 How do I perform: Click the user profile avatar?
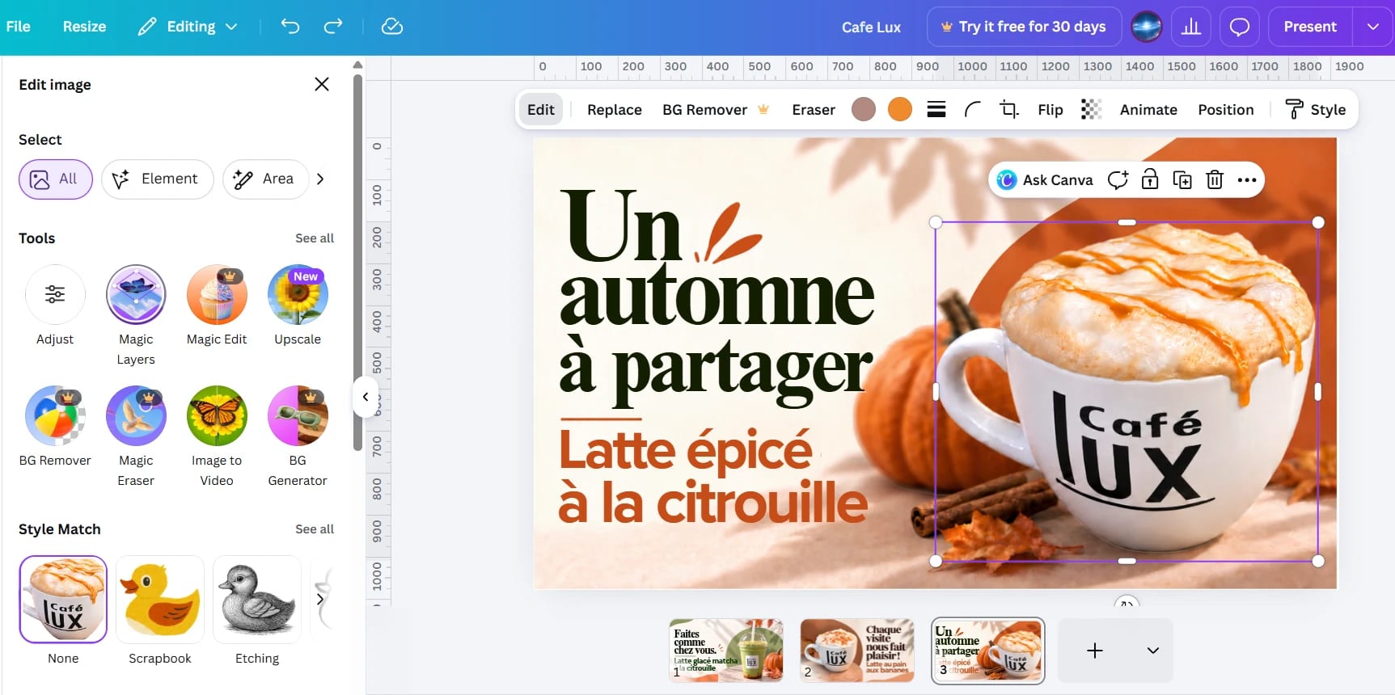point(1147,27)
